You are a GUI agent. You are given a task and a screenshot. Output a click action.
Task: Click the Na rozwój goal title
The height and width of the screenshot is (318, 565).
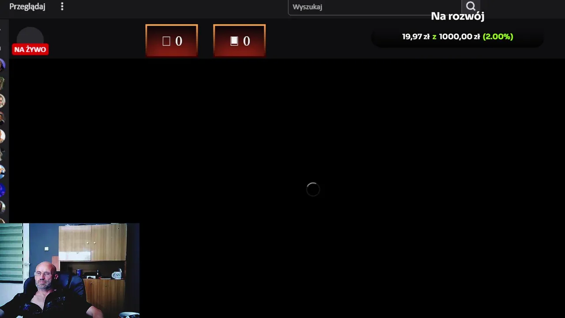tap(457, 16)
